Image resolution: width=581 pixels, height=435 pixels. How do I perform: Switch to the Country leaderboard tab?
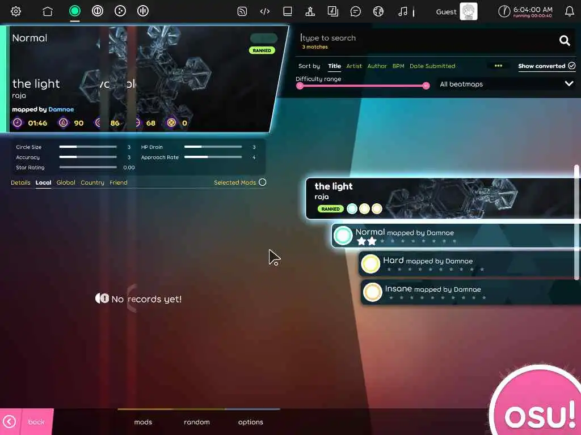coord(92,182)
